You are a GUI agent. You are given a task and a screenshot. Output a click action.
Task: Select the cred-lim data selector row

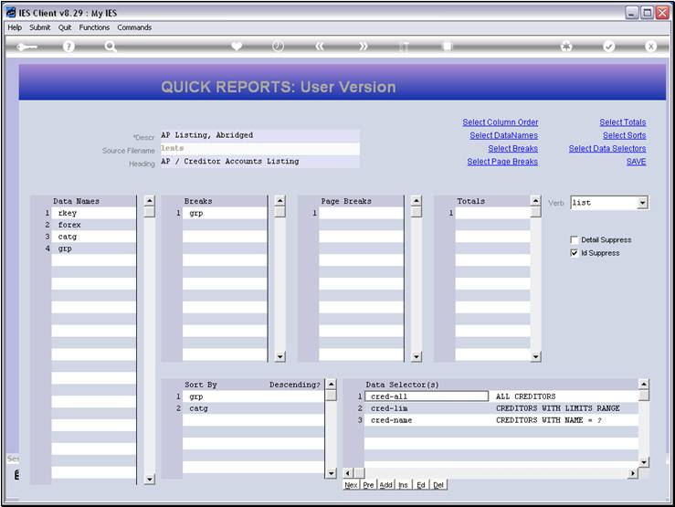tap(427, 408)
